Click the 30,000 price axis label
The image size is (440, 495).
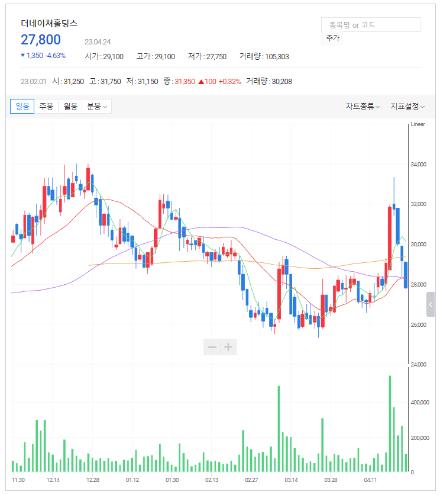coord(418,245)
